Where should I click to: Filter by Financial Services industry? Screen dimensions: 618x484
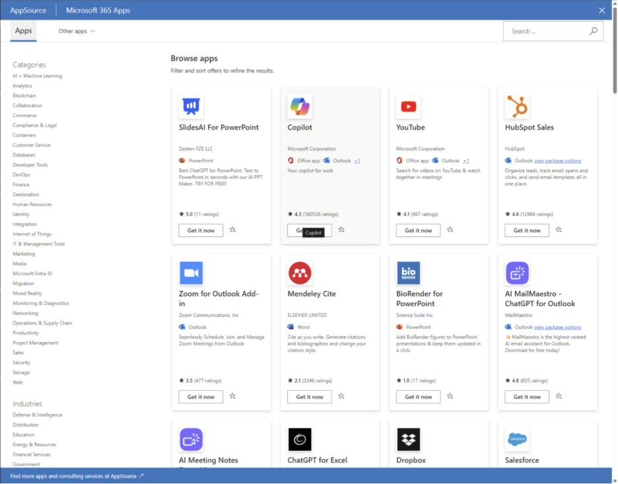(x=32, y=454)
